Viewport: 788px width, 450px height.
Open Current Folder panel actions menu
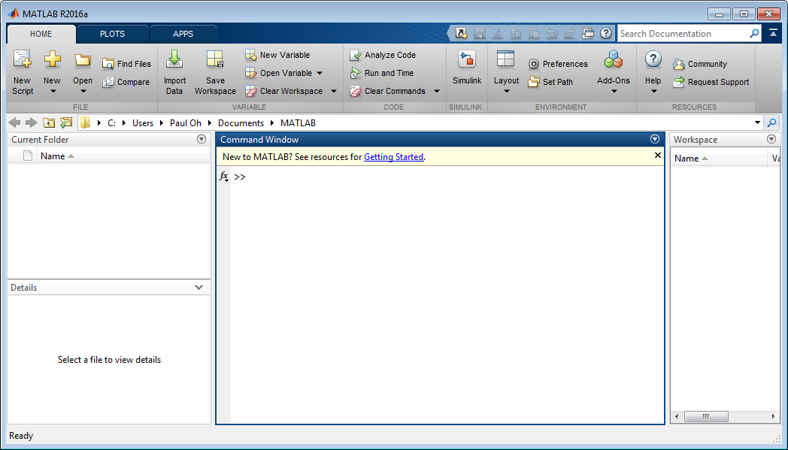pyautogui.click(x=202, y=139)
